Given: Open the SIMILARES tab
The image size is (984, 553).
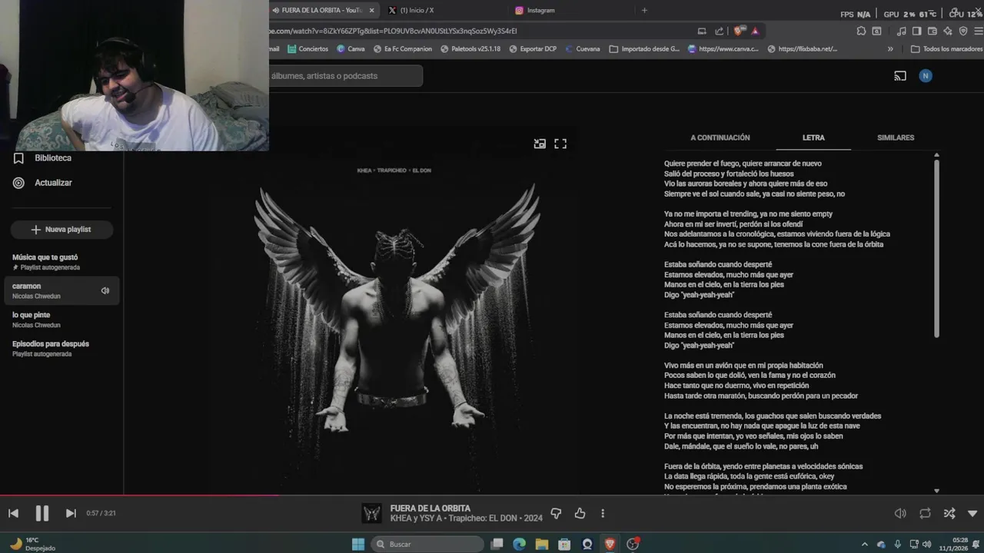Looking at the screenshot, I should 896,137.
